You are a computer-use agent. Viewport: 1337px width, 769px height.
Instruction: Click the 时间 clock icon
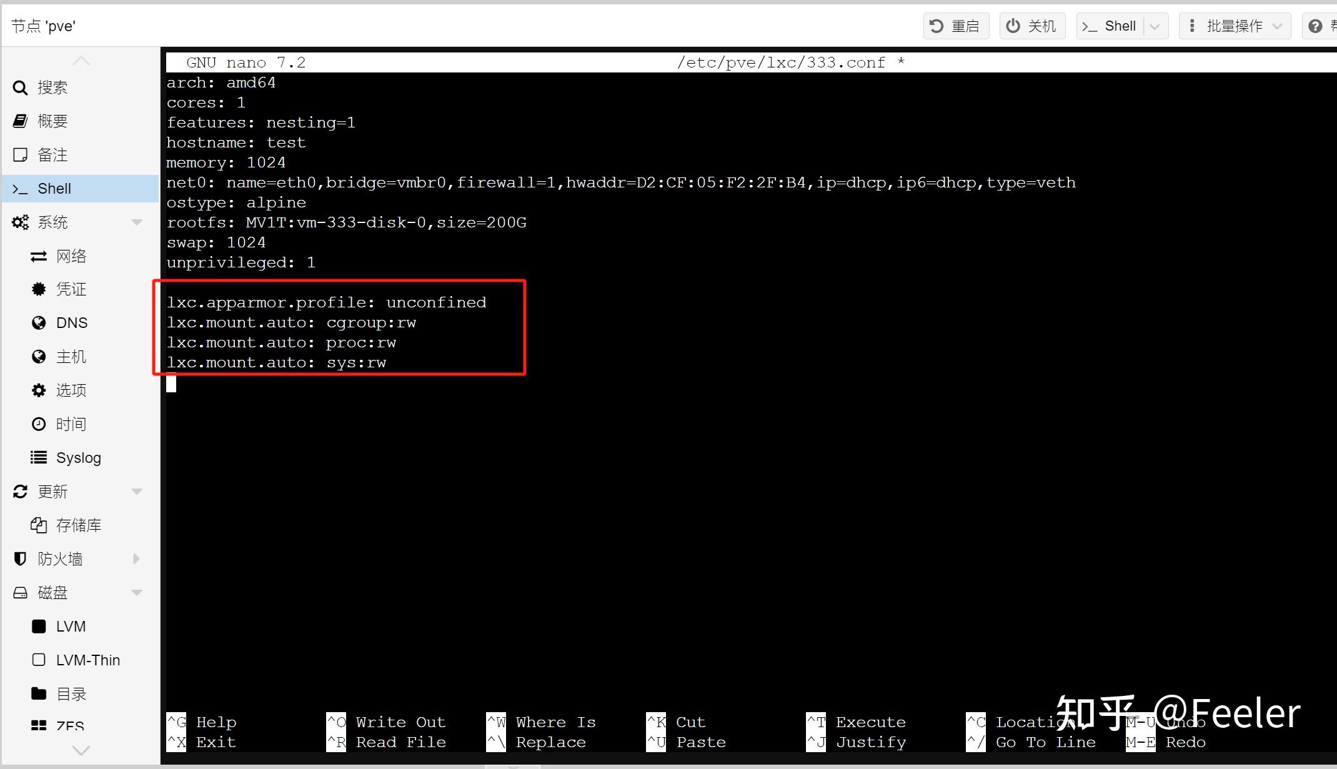38,424
